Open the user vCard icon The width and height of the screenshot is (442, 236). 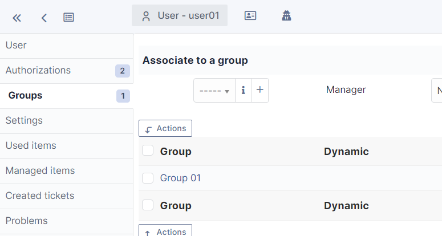(250, 16)
